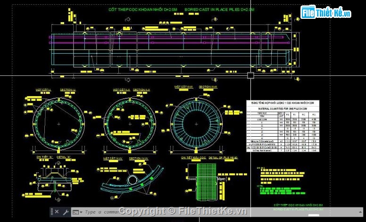Close the command line bar
The image size is (366, 222).
coord(57,212)
